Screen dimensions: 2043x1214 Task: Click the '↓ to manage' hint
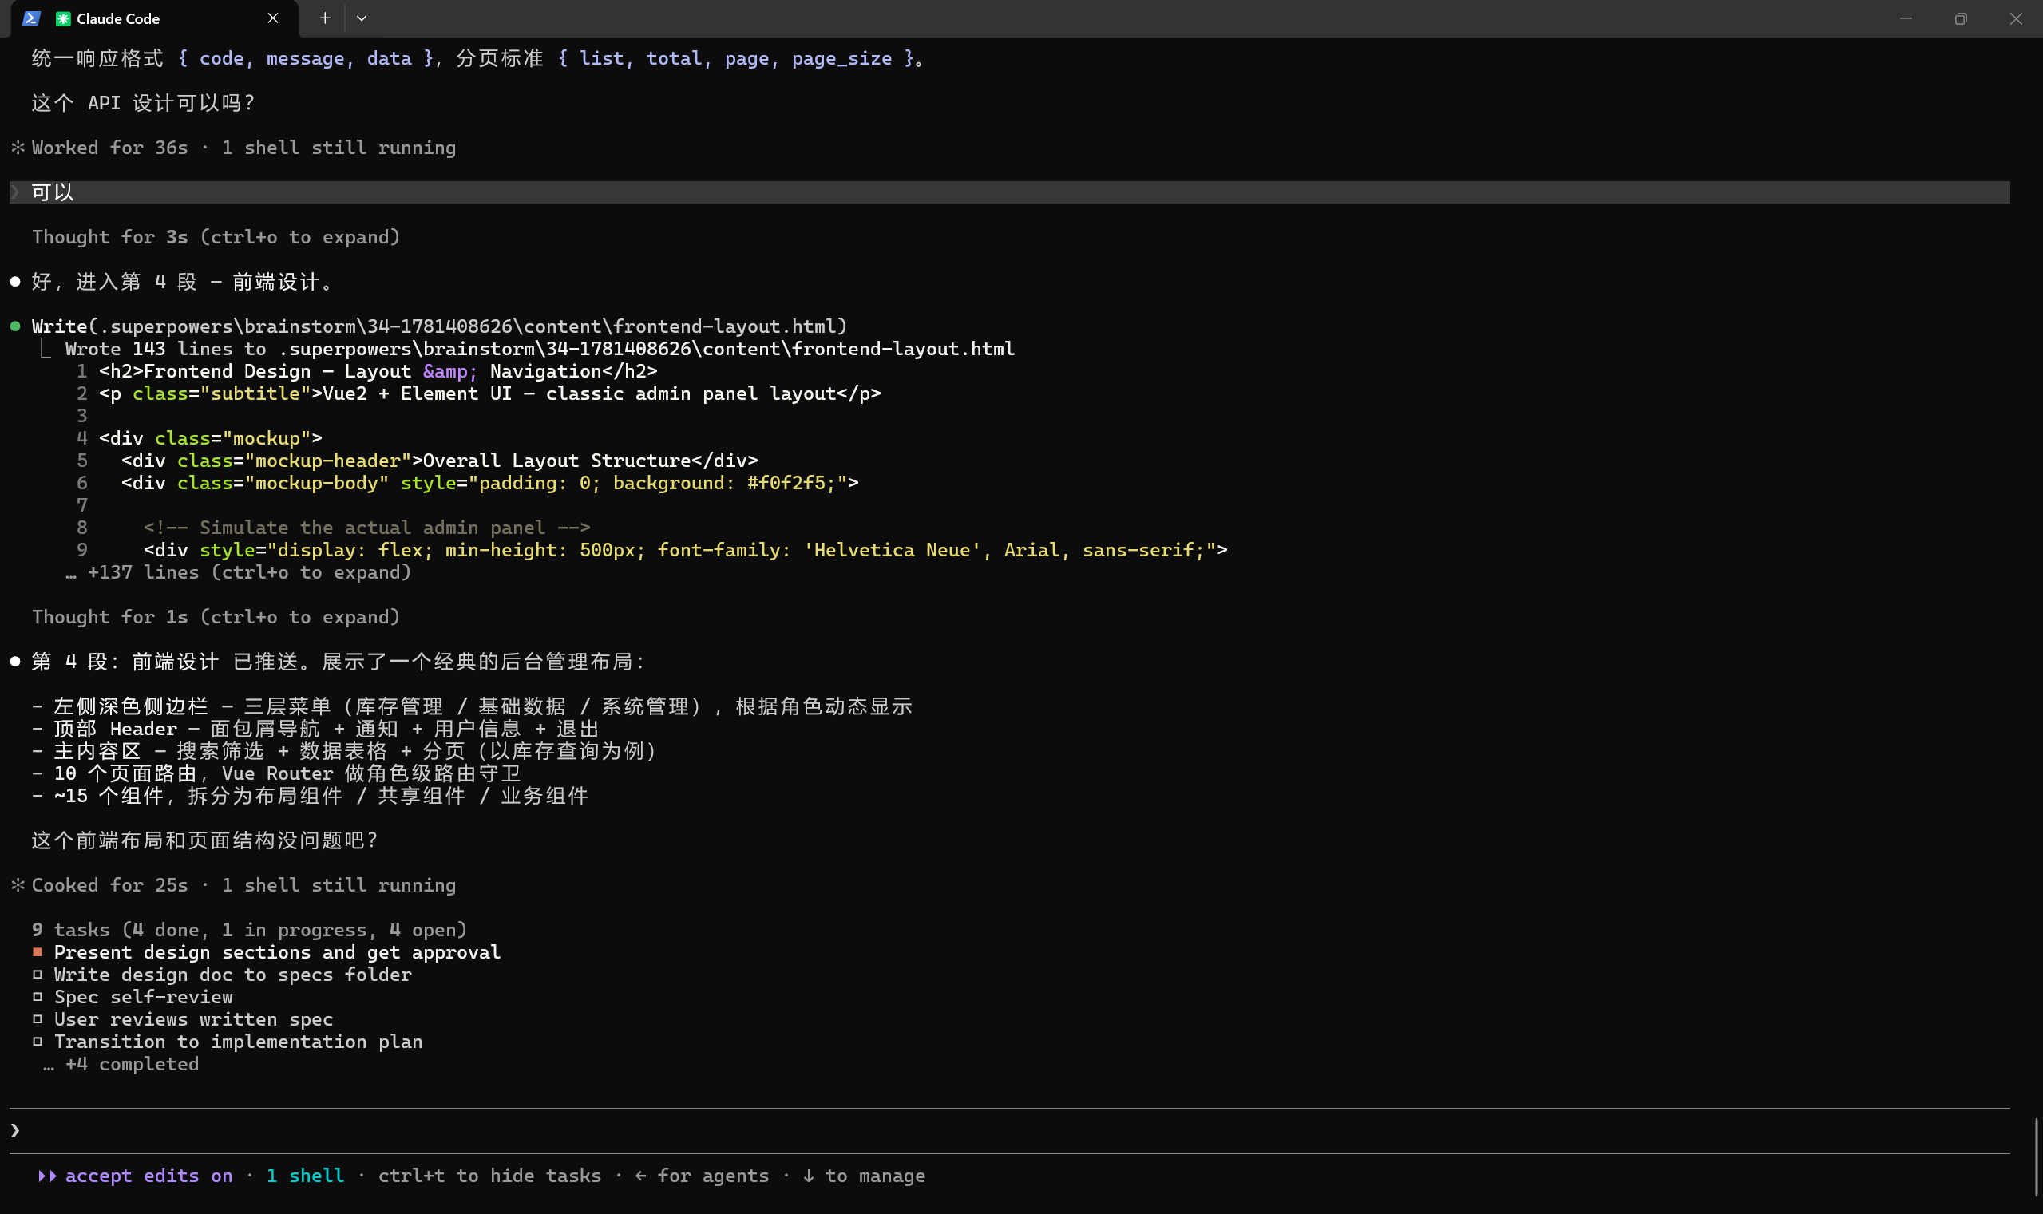click(x=863, y=1176)
